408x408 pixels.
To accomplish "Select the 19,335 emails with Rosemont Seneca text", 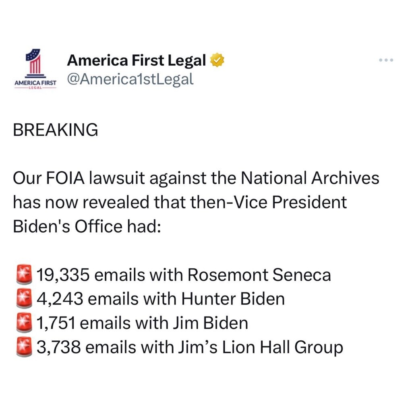I will (x=184, y=275).
